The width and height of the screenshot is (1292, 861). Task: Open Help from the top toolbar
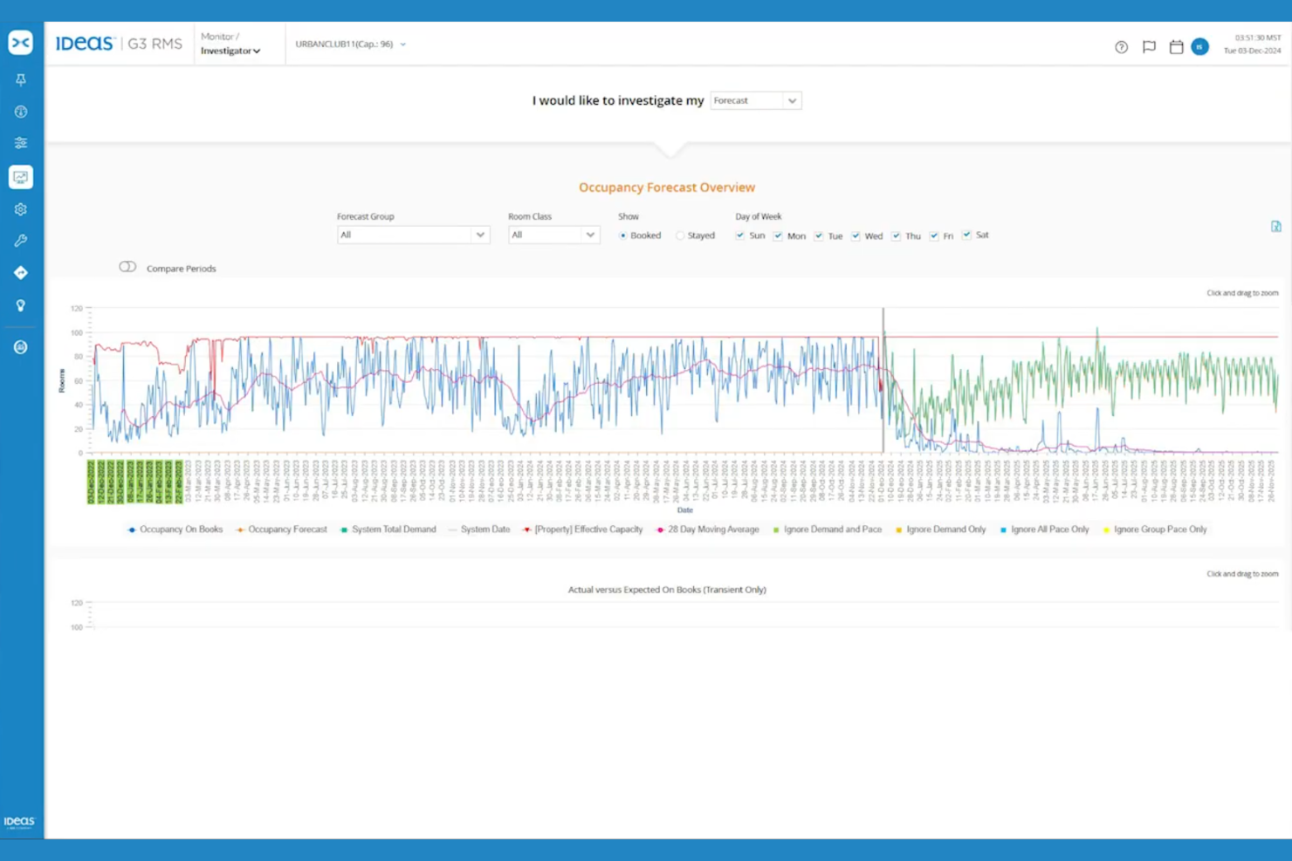pos(1121,47)
